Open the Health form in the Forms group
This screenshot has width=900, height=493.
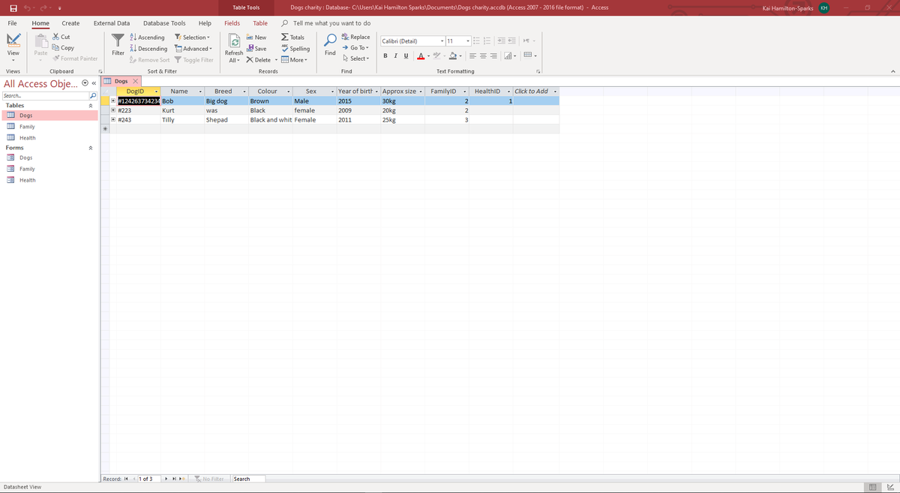pos(27,180)
